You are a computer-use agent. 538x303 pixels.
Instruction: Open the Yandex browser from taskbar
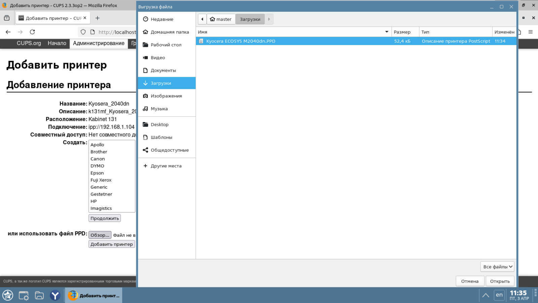pyautogui.click(x=55, y=296)
